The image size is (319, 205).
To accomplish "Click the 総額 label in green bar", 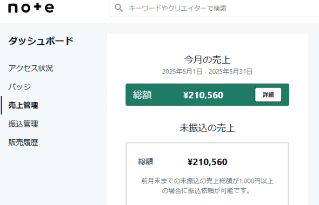I will tap(142, 95).
